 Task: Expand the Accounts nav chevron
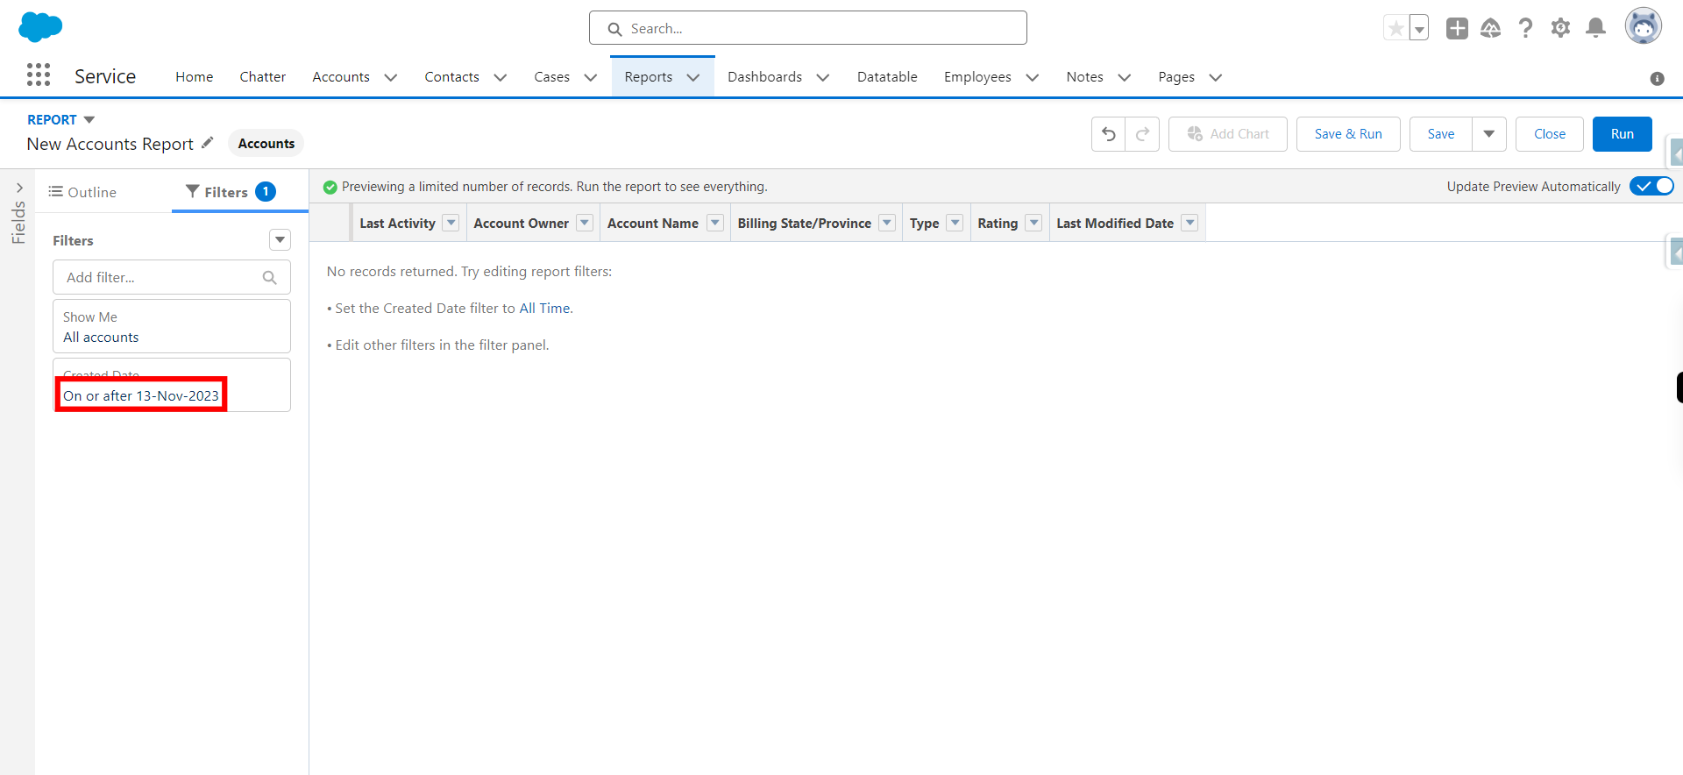click(x=391, y=77)
